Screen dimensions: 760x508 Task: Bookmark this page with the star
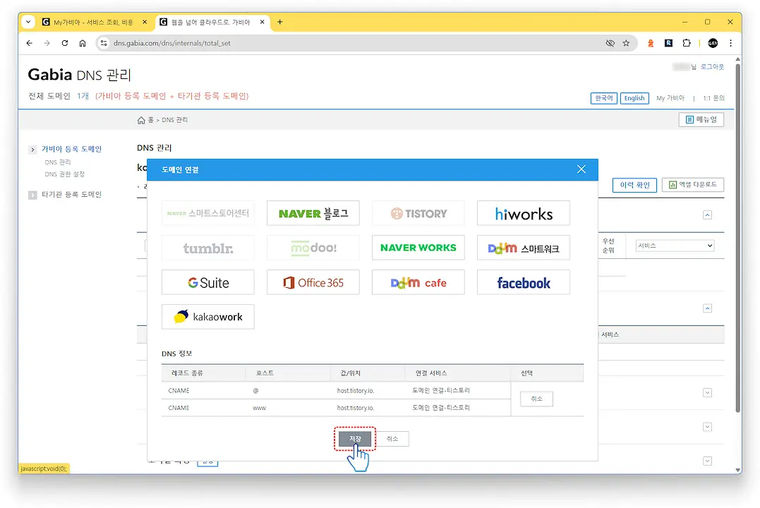(x=626, y=43)
